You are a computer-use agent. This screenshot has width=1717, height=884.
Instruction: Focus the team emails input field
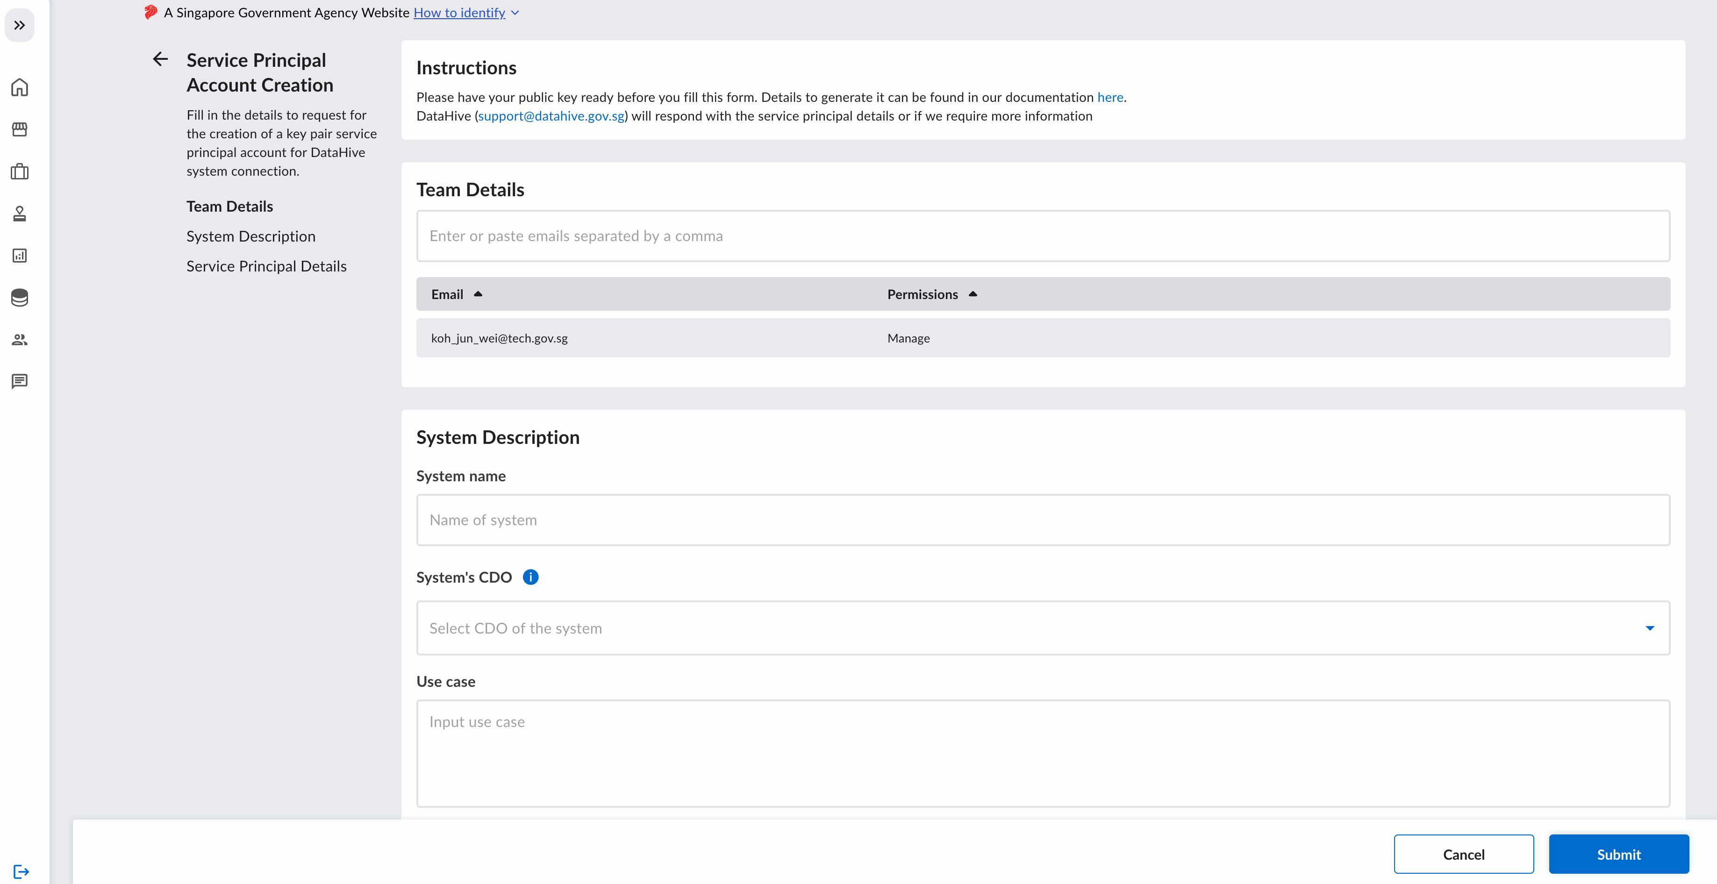click(1043, 236)
